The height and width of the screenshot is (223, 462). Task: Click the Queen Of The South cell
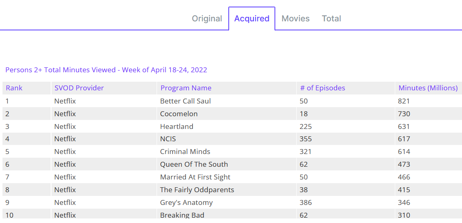coord(194,164)
